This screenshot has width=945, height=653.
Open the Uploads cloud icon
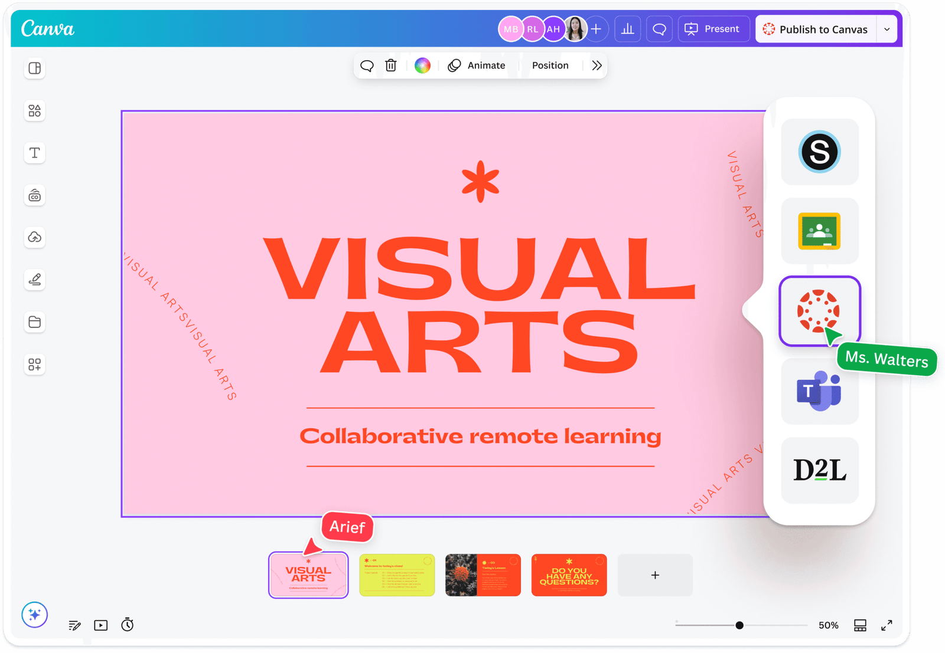pos(35,237)
